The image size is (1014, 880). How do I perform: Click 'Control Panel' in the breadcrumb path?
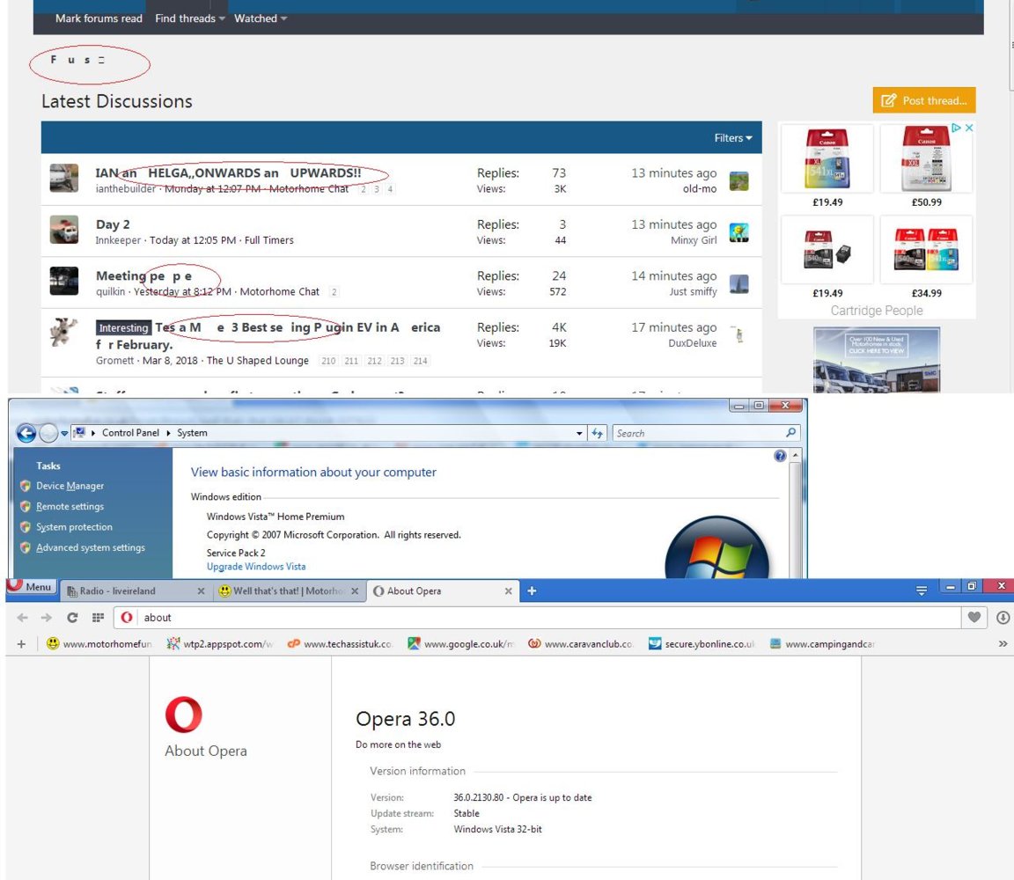pos(130,433)
